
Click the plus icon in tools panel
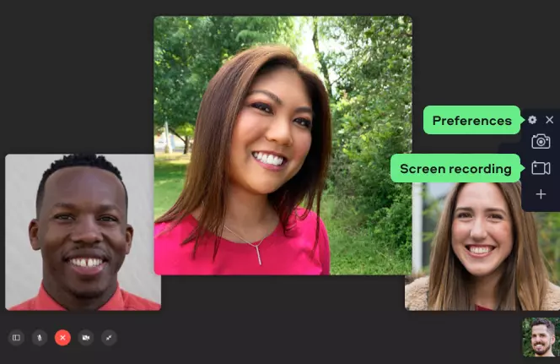[x=541, y=194]
